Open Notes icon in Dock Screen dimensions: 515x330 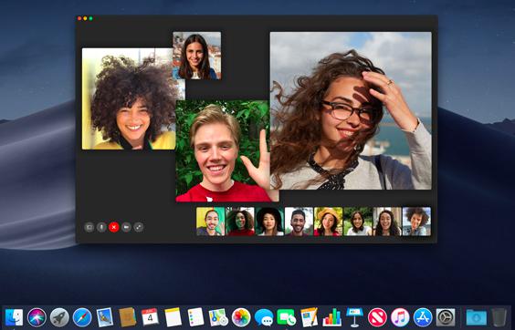(x=173, y=317)
